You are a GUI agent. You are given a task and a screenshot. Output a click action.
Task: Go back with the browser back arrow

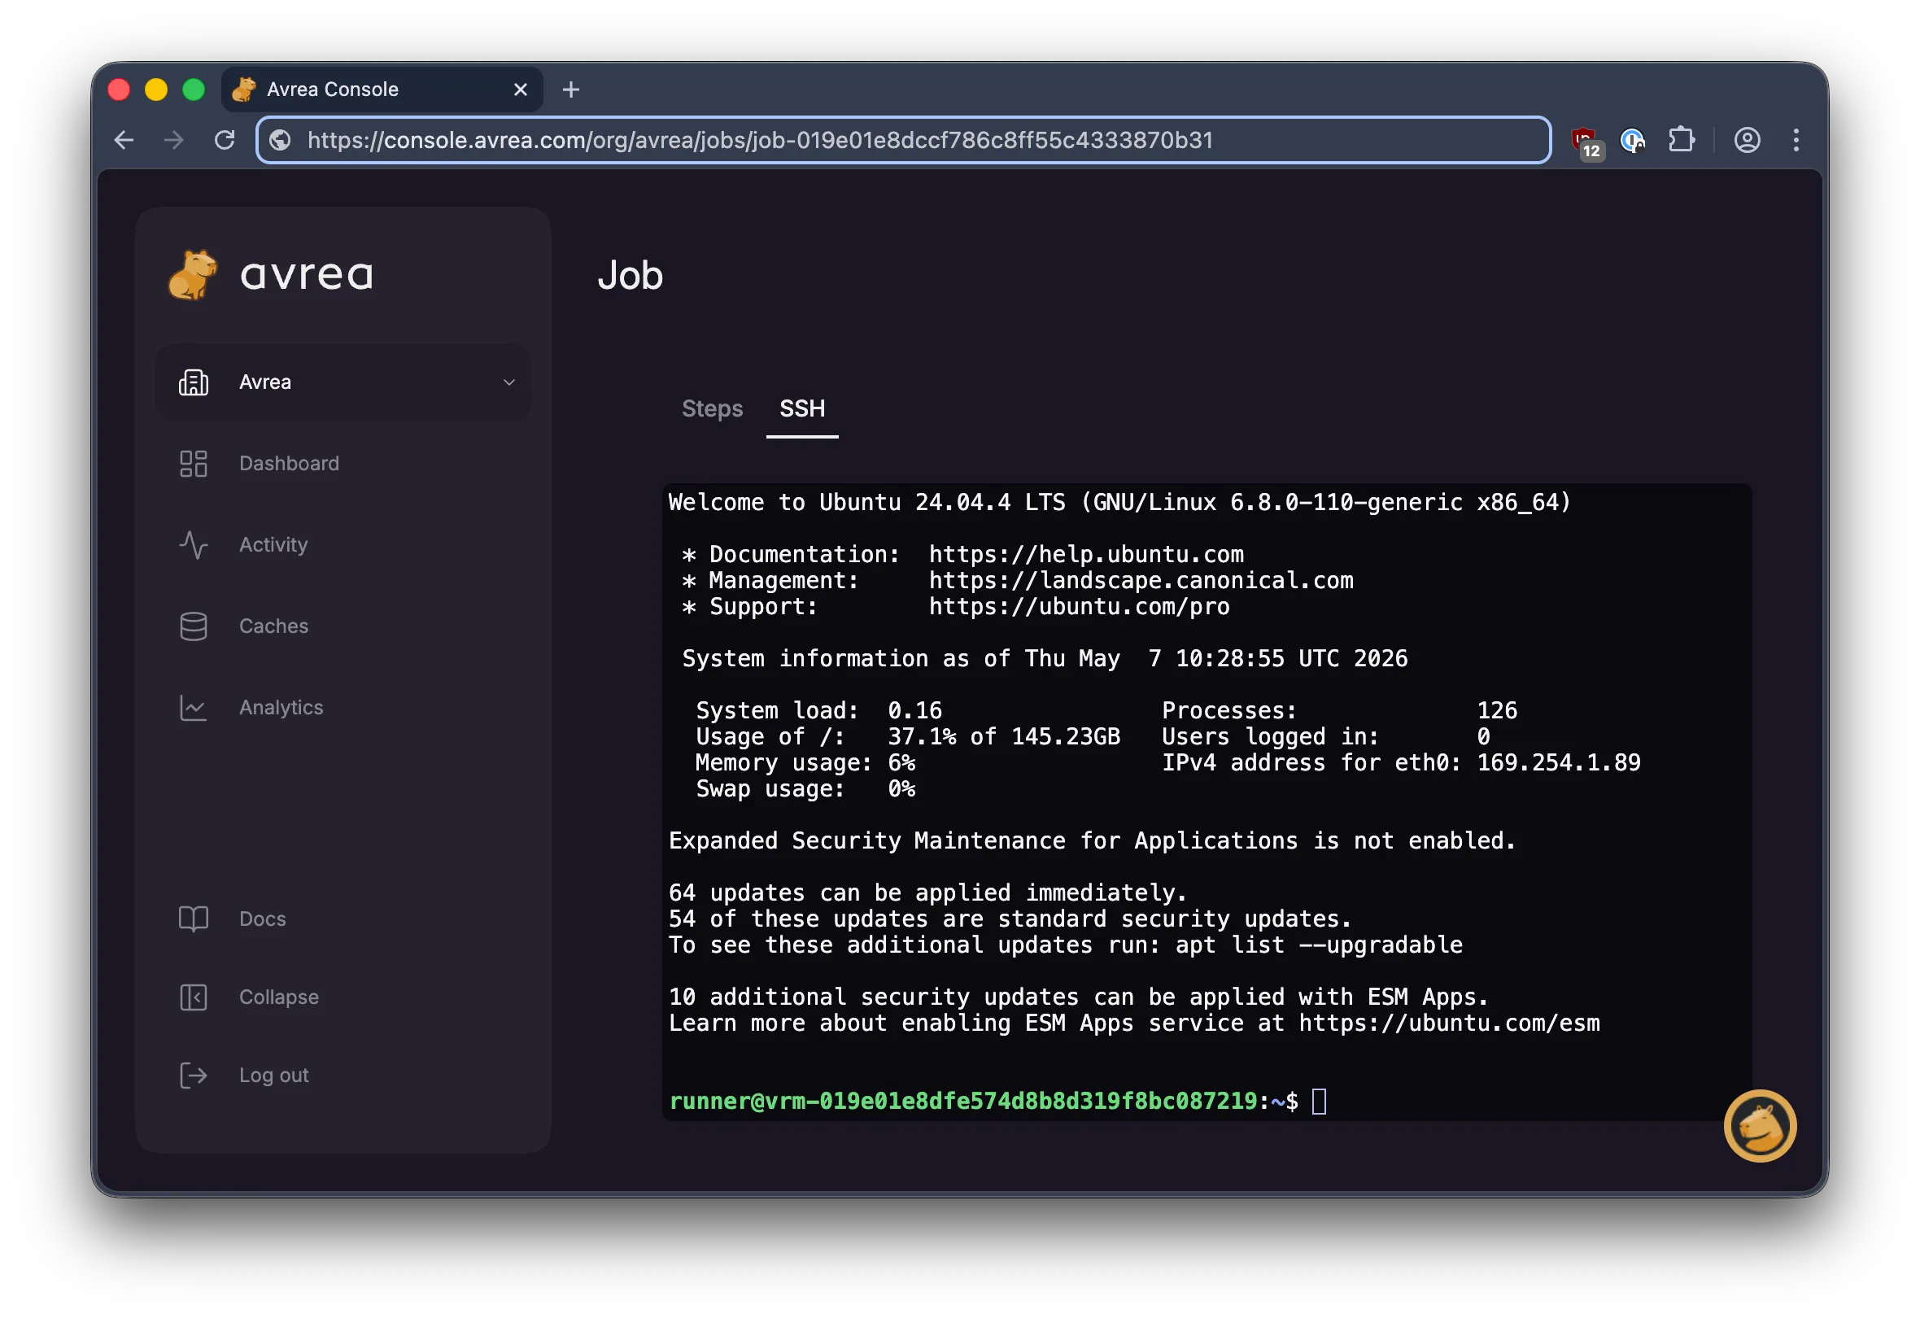pyautogui.click(x=124, y=141)
